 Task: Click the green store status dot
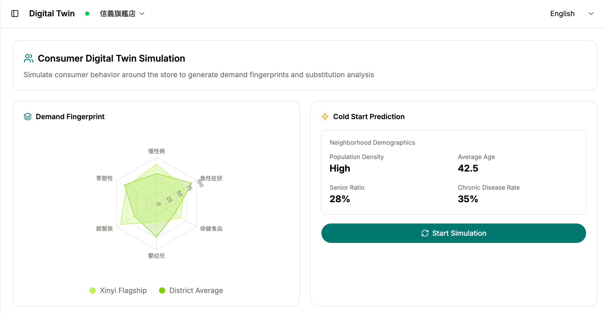point(87,14)
